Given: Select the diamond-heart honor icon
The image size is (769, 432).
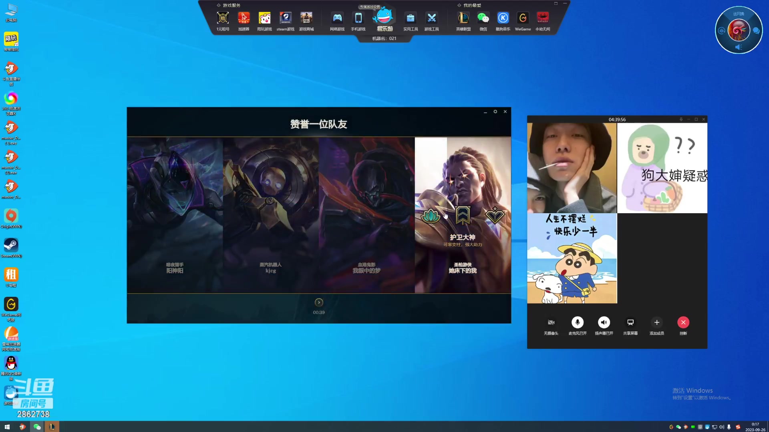Looking at the screenshot, I should tap(495, 215).
